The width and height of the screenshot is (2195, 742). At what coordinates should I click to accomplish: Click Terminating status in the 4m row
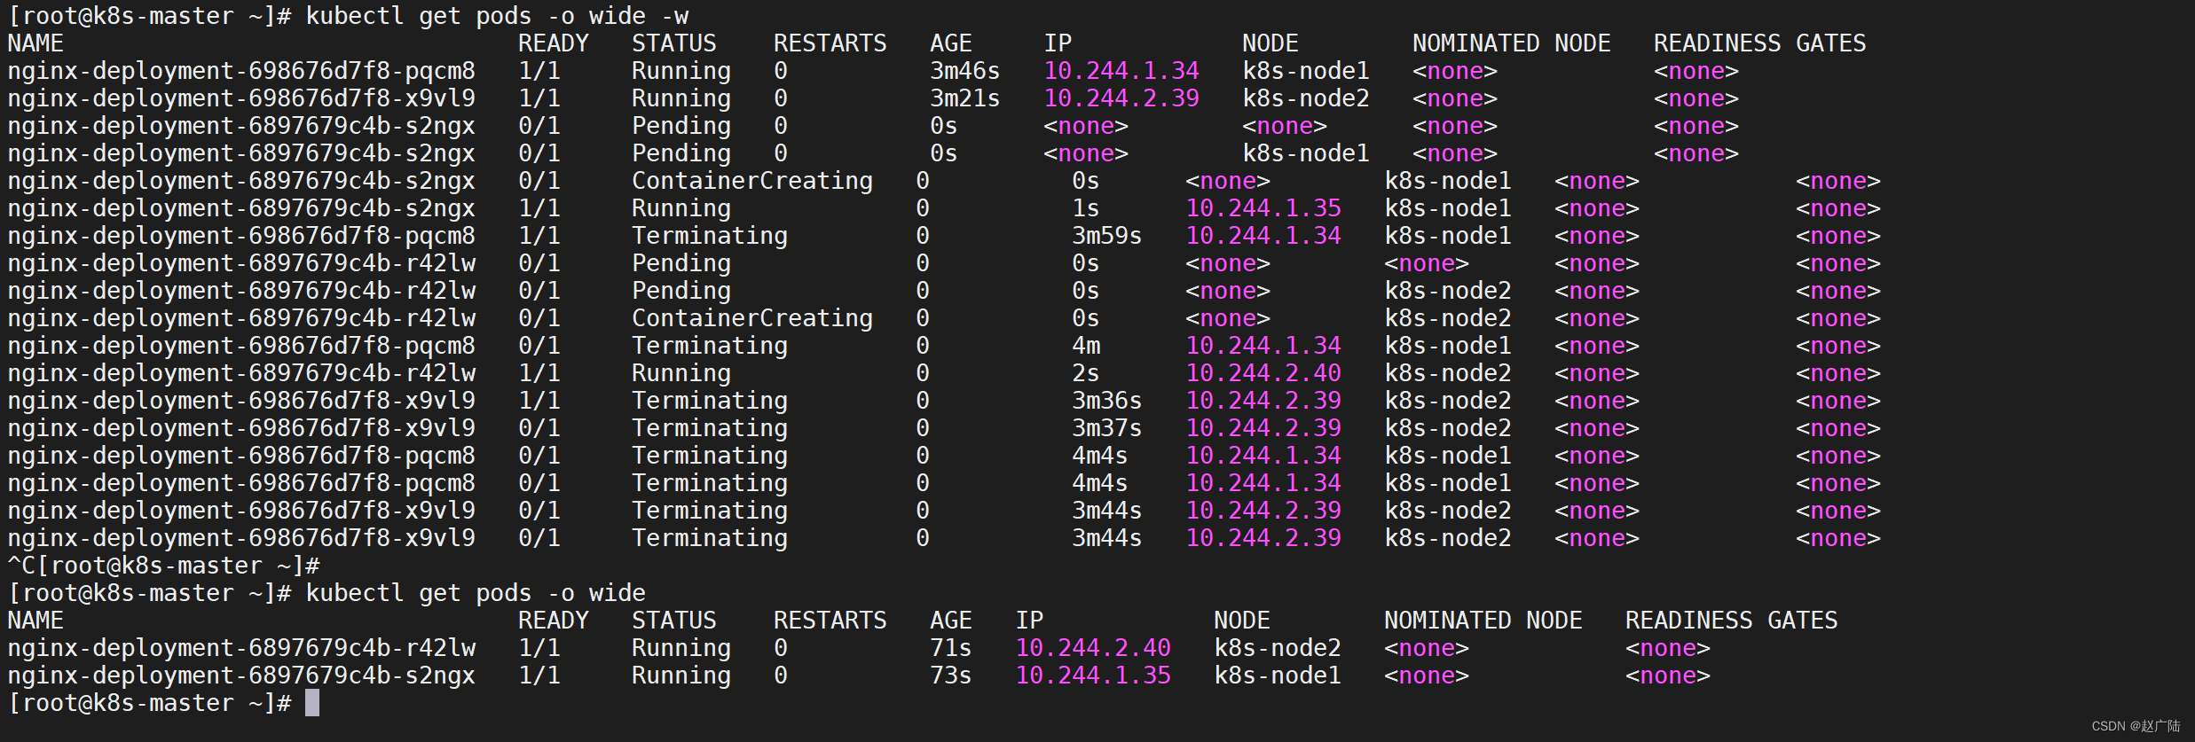tap(710, 346)
